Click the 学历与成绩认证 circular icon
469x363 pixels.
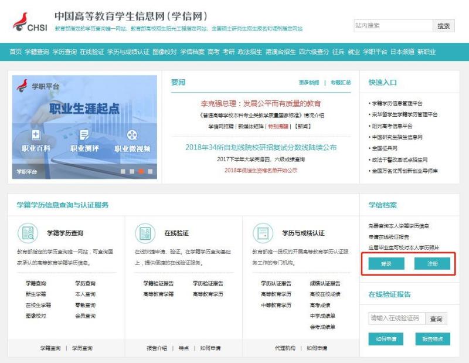coord(263,233)
